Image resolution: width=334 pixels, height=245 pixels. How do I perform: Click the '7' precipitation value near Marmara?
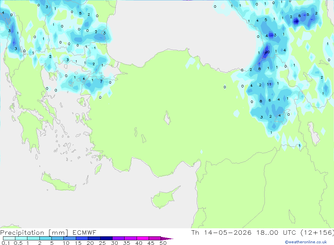[x=101, y=81]
